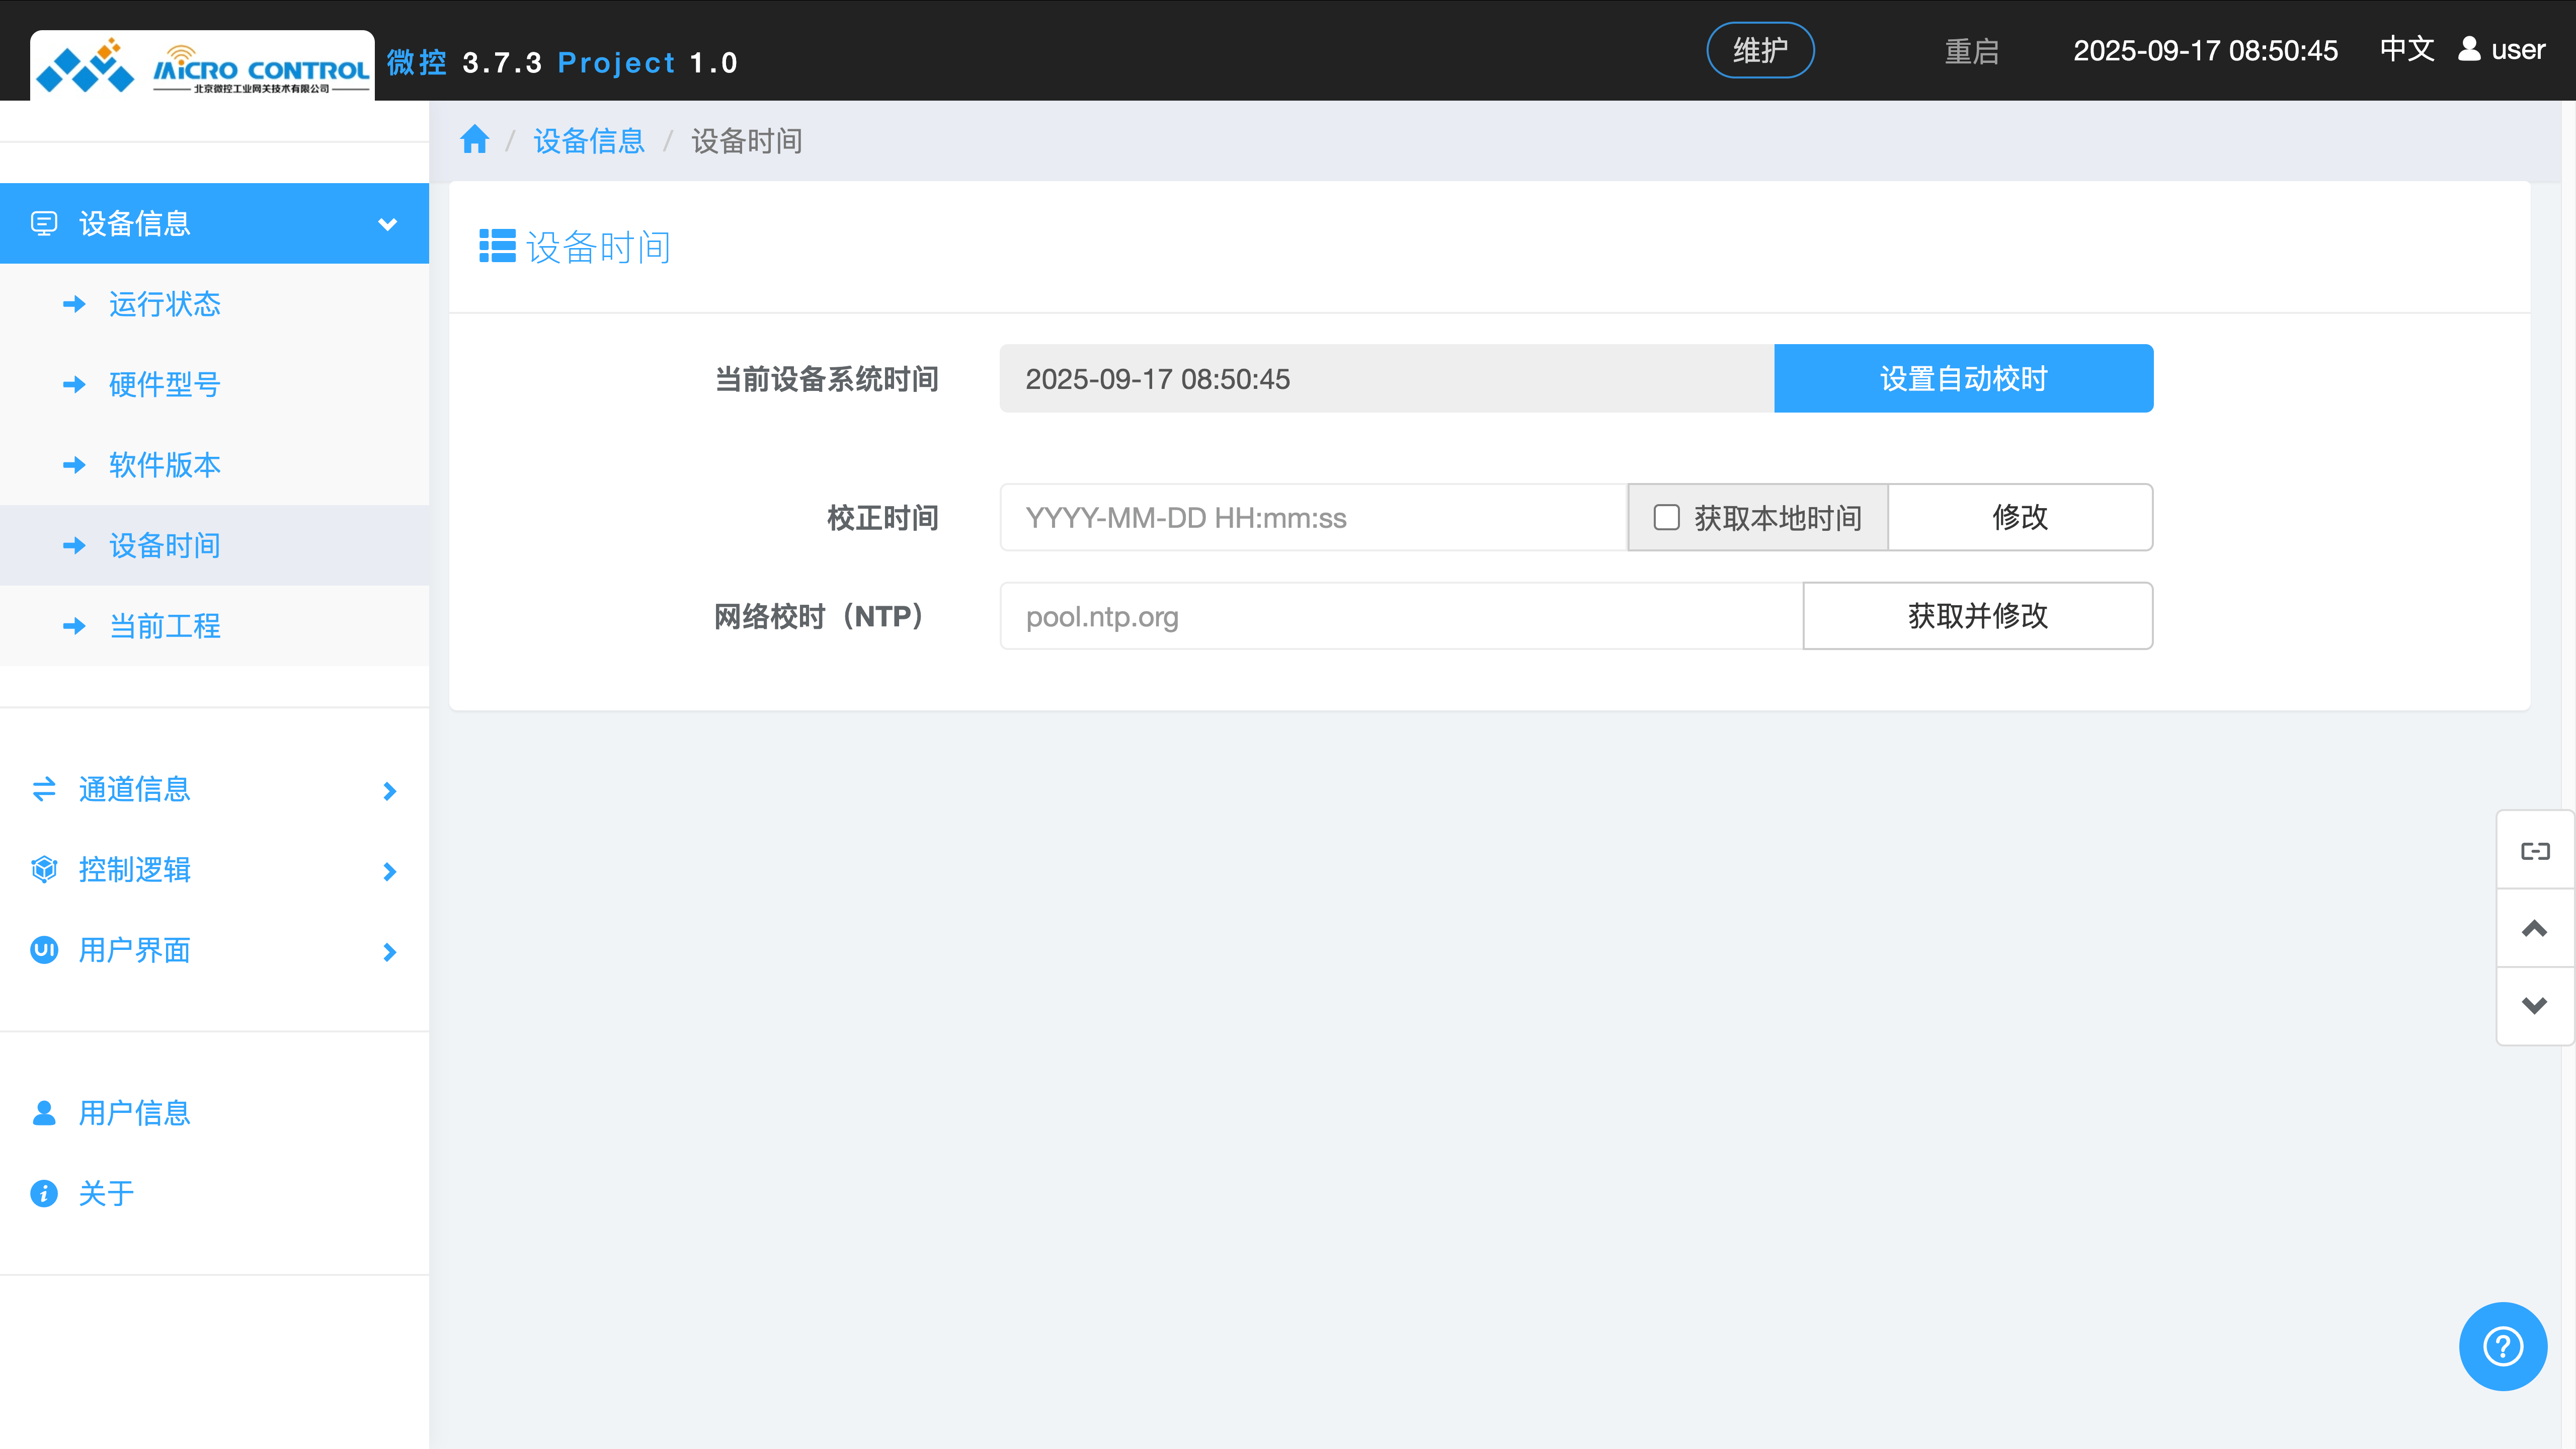Click the 获取并修改 button
This screenshot has width=2576, height=1449.
point(1977,616)
